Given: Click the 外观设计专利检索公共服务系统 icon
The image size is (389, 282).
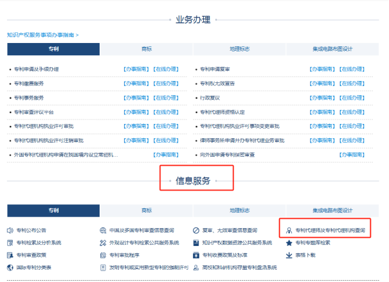Looking at the screenshot, I should tap(103, 243).
